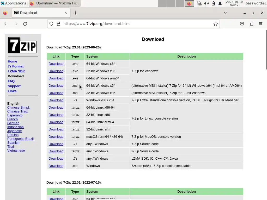Open the volume speaker icon in the tray
Screen dimensions: 267x200
click(x=207, y=3)
